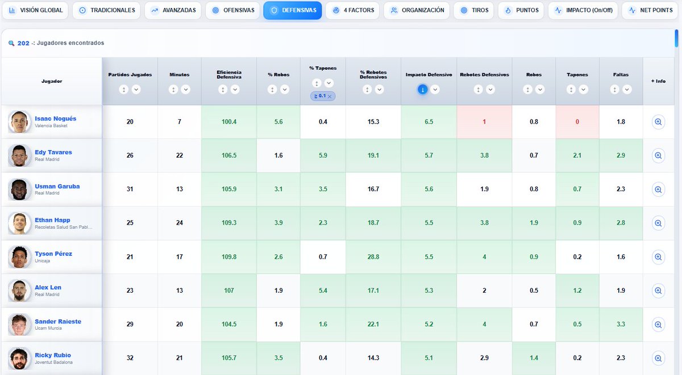Open more info for Sander Raieste
The width and height of the screenshot is (682, 375).
pyautogui.click(x=658, y=325)
